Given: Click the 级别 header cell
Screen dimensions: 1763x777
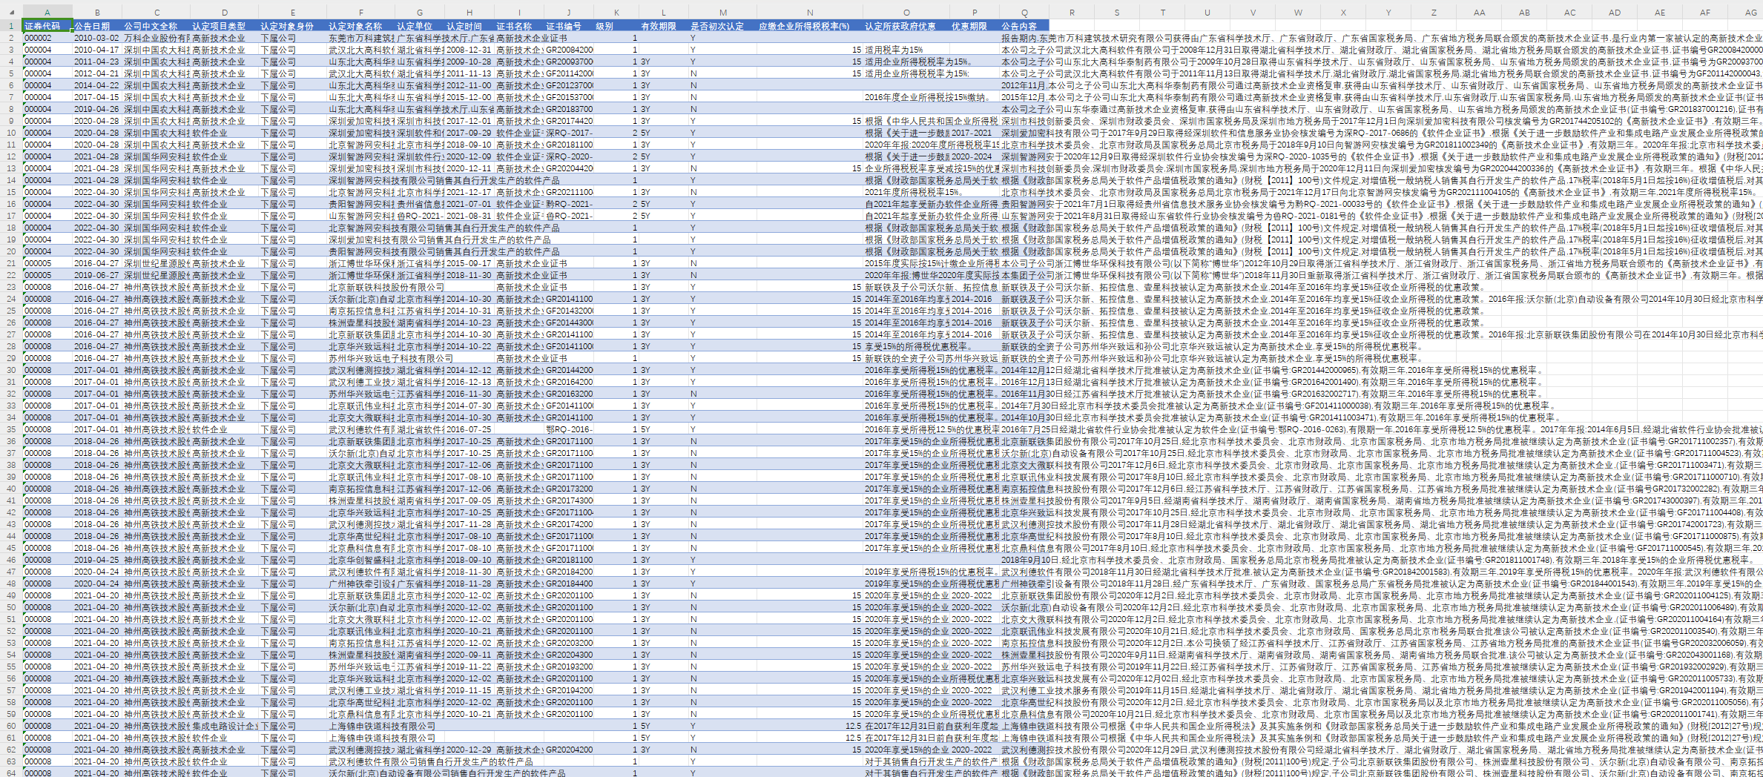Looking at the screenshot, I should pyautogui.click(x=616, y=26).
